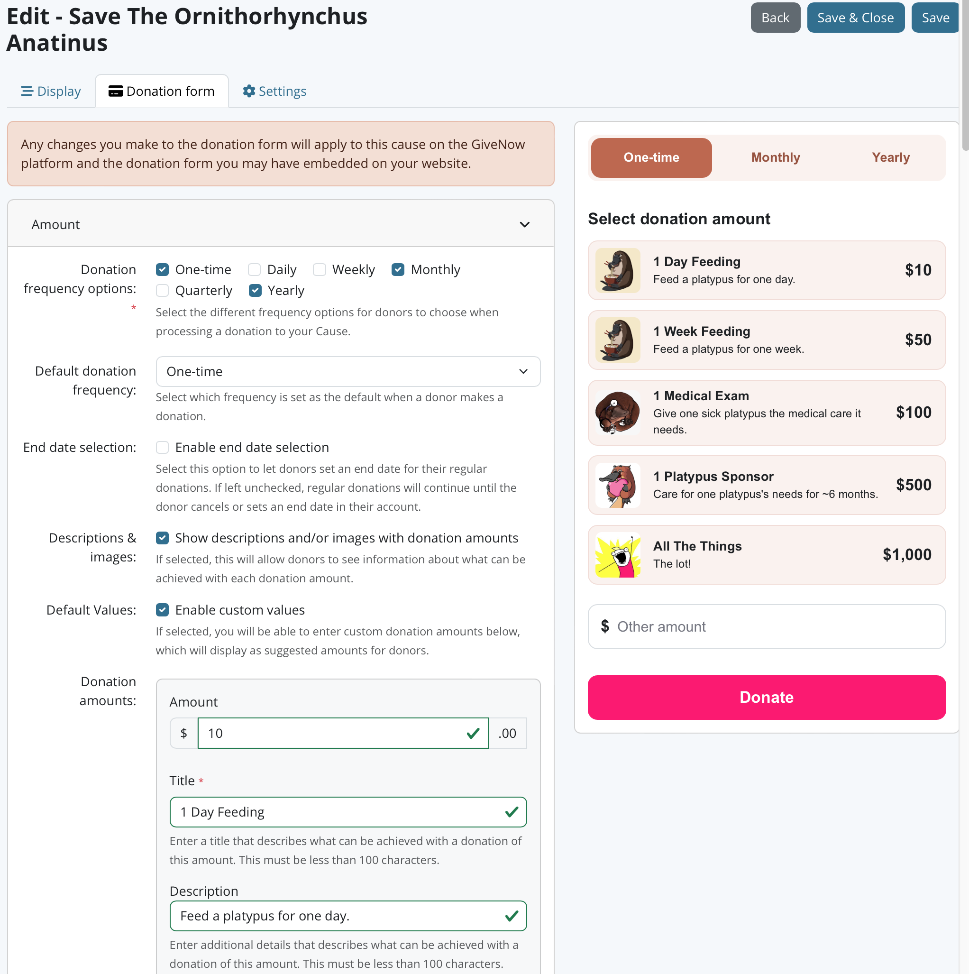
Task: Click the 1 Day Feeding platypus thumbnail
Action: (617, 270)
